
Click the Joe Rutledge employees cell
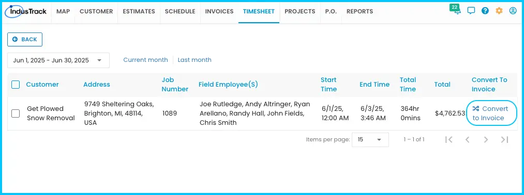click(255, 113)
